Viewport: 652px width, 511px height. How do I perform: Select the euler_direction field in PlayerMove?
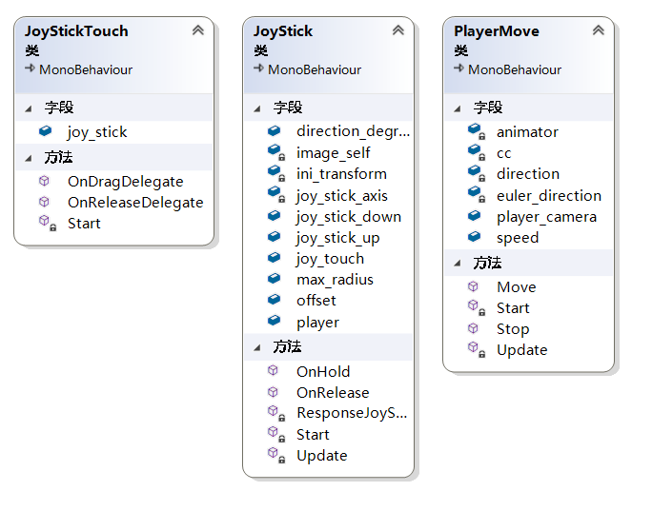(x=548, y=195)
